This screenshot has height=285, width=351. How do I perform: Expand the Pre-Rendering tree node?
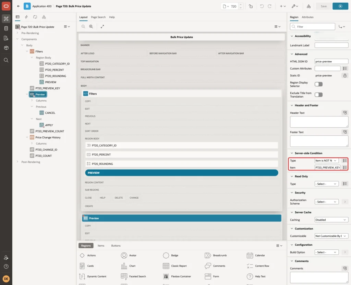point(17,33)
